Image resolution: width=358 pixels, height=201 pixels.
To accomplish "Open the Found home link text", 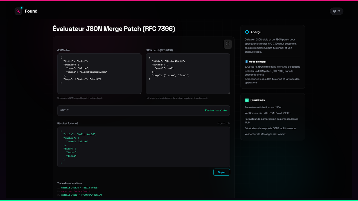I will [31, 11].
